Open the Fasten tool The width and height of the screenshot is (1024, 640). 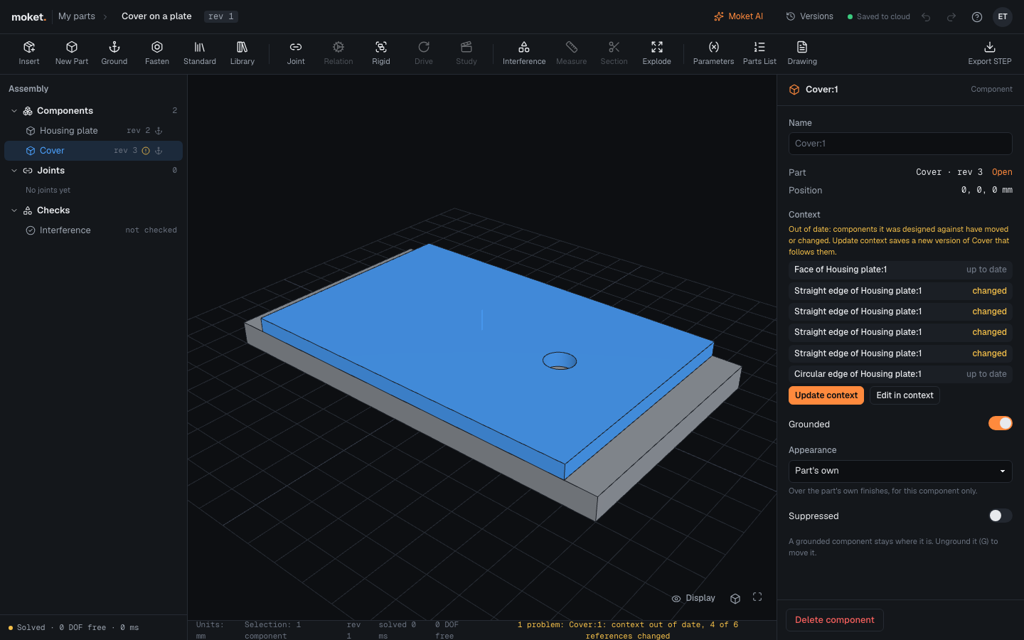[x=157, y=53]
